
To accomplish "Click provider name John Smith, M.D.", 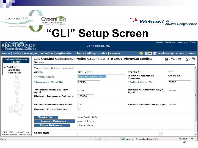I will click(87, 117).
